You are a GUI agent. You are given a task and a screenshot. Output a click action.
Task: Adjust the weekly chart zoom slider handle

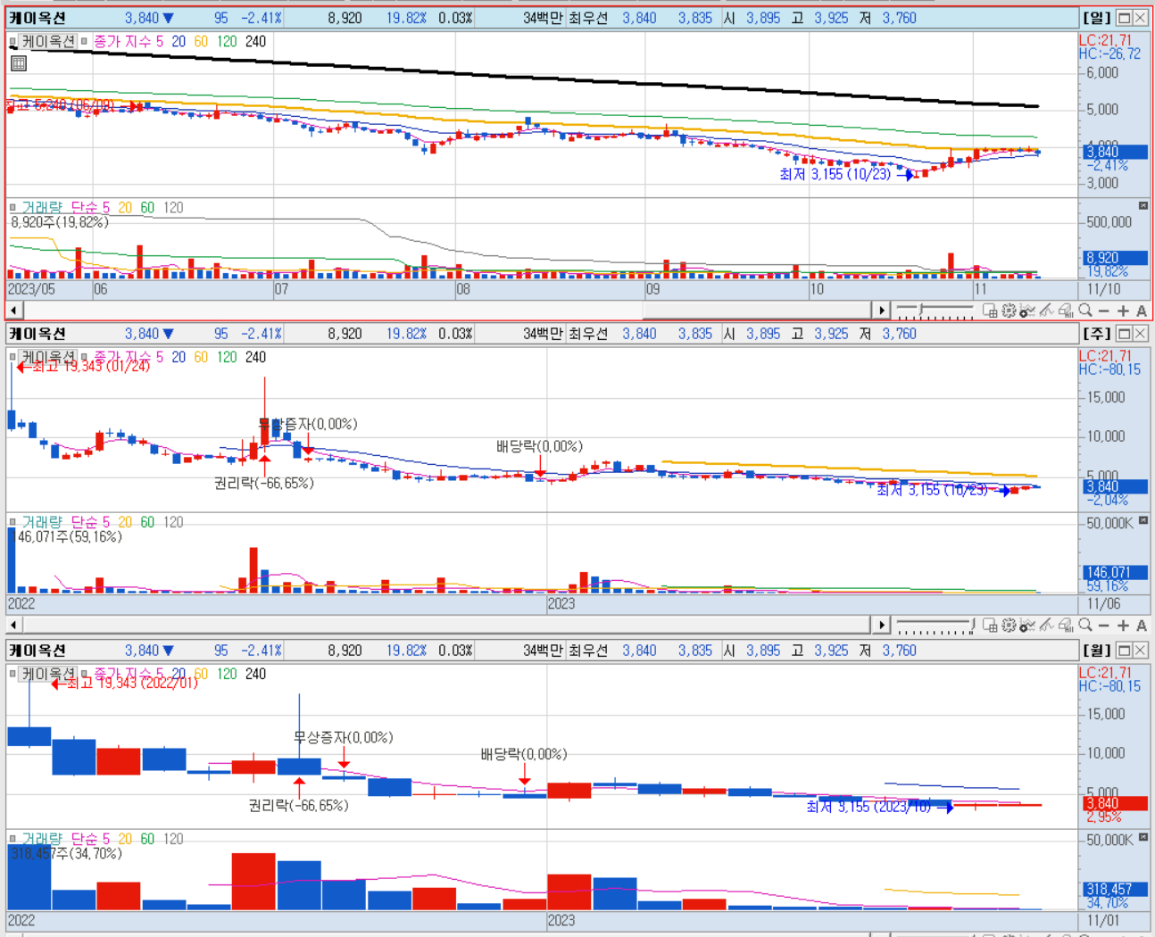pyautogui.click(x=972, y=625)
